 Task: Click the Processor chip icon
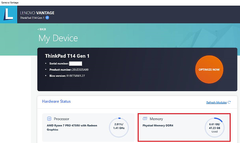(x=49, y=119)
